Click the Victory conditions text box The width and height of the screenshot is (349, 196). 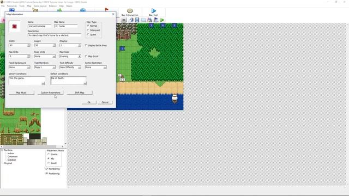coord(27,81)
